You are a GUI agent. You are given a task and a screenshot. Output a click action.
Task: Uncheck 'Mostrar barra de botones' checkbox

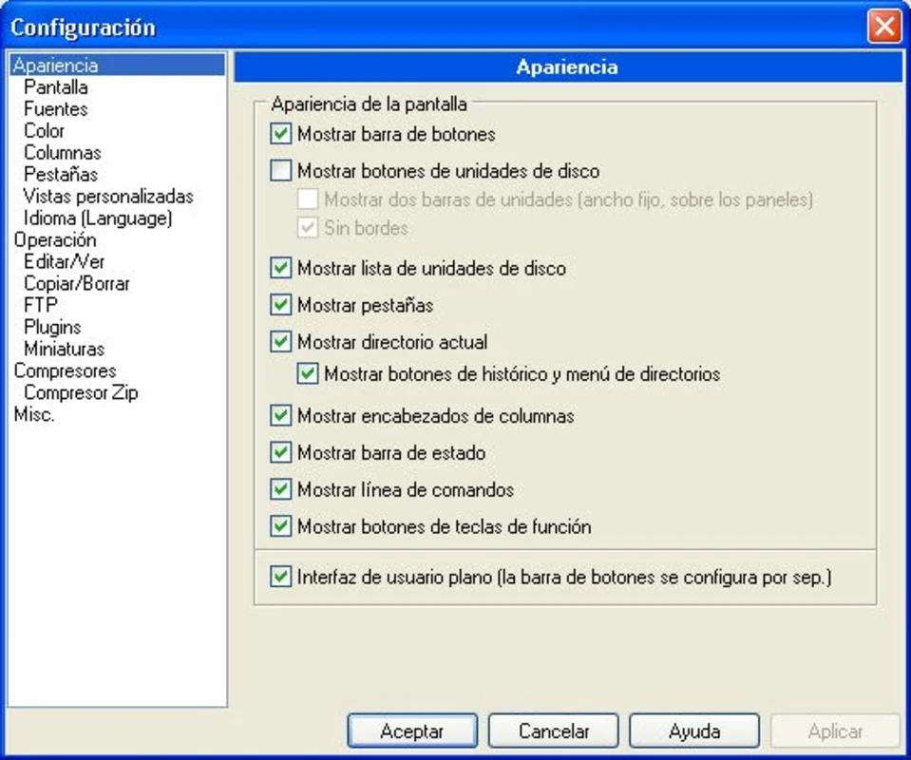(x=280, y=135)
